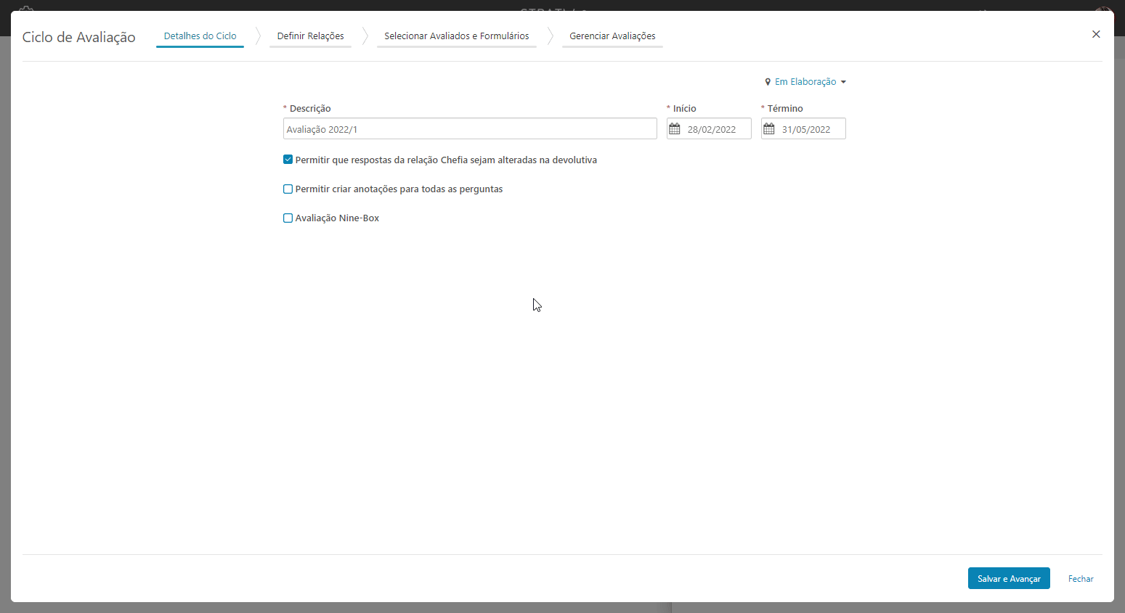Screen dimensions: 1125x613
Task: Uncheck Permitir que respostas da relação Chefia
Action: click(288, 160)
